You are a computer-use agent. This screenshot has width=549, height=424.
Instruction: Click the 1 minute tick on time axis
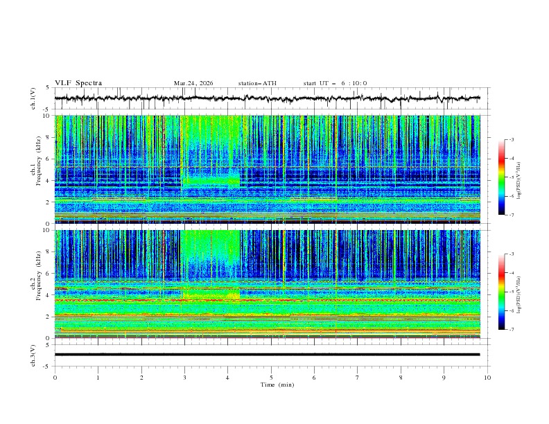pos(98,378)
